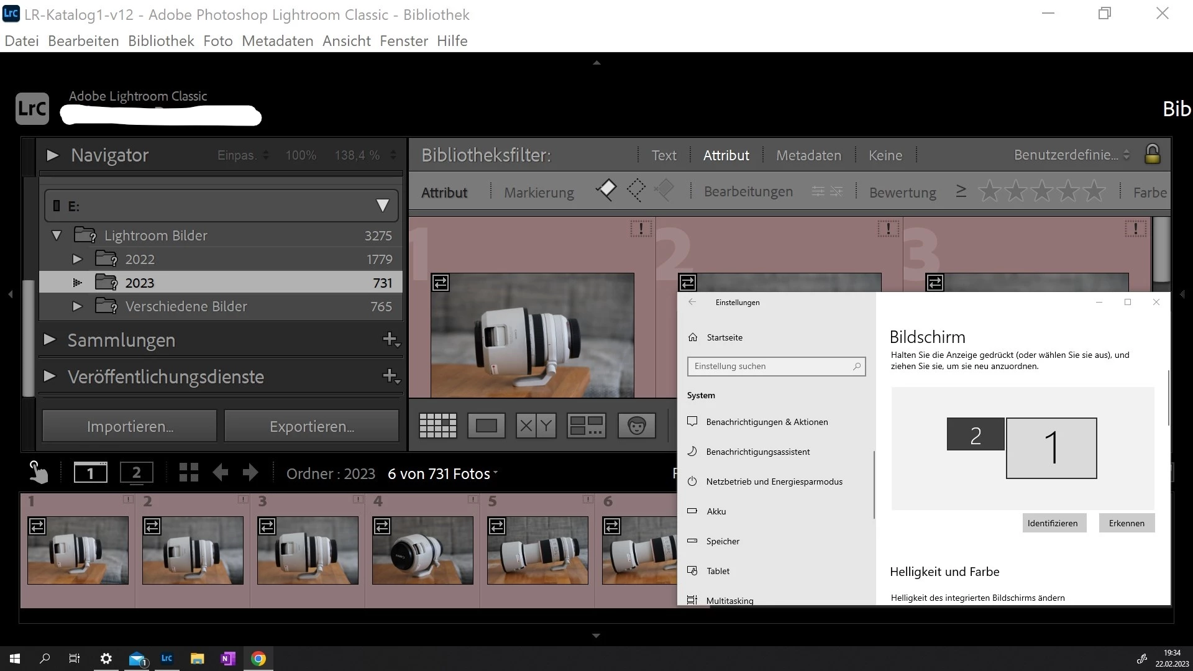1193x671 pixels.
Task: Toggle rejected photos filter flag
Action: pos(664,190)
